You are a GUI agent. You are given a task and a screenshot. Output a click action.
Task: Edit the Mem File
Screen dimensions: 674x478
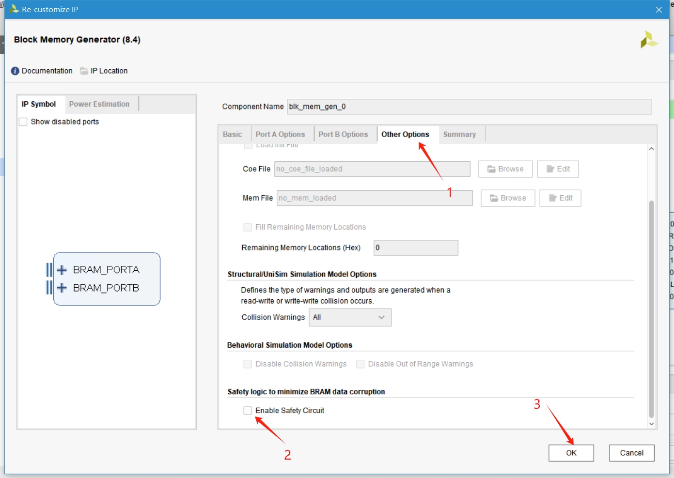[560, 198]
